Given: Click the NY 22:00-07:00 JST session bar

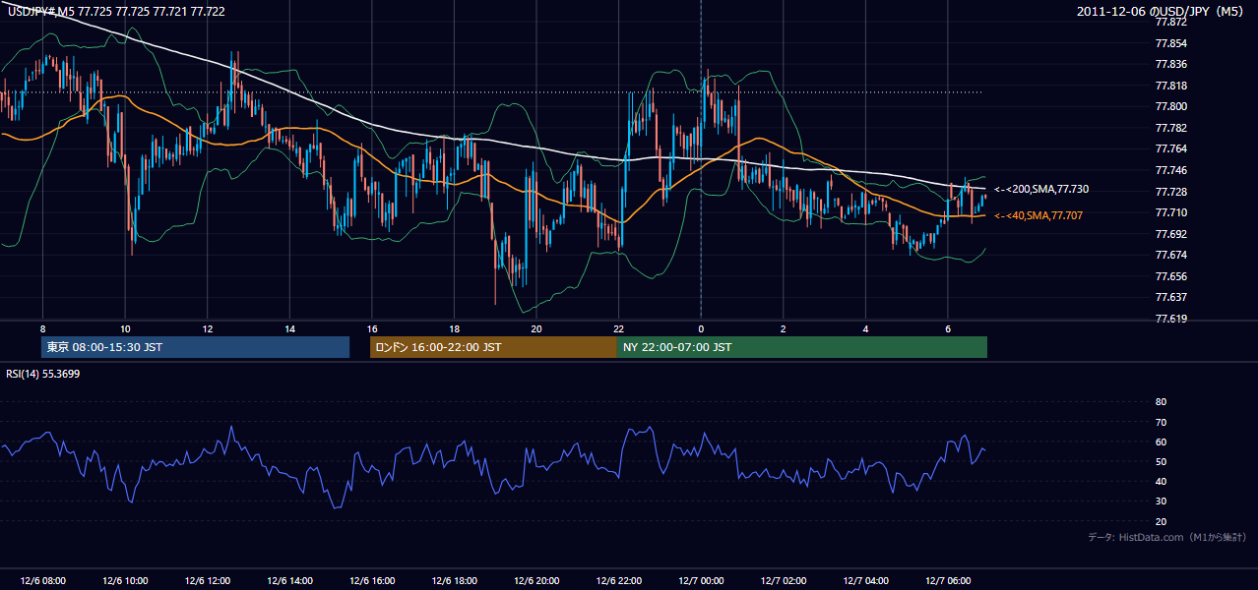Looking at the screenshot, I should [x=802, y=347].
